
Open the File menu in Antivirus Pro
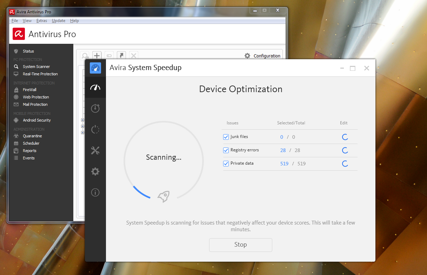15,21
